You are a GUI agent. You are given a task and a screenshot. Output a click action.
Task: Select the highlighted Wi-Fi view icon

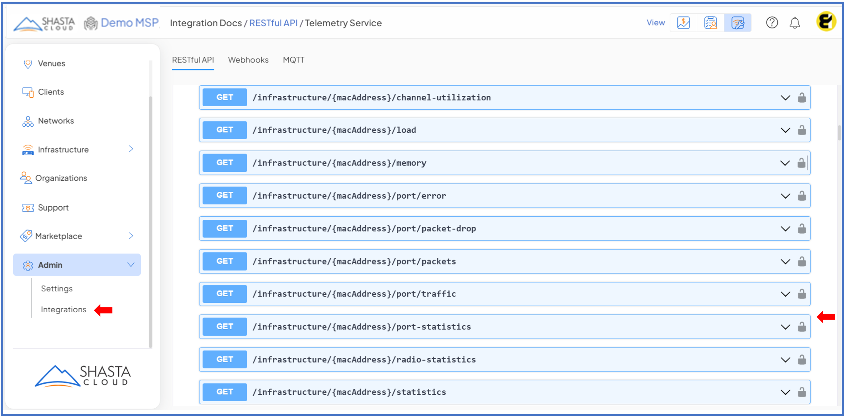point(737,23)
